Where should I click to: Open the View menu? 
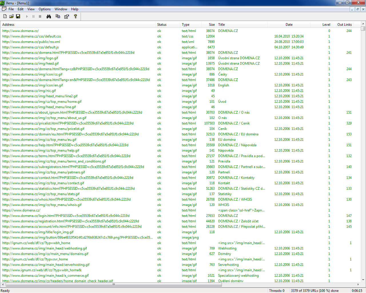click(x=31, y=9)
